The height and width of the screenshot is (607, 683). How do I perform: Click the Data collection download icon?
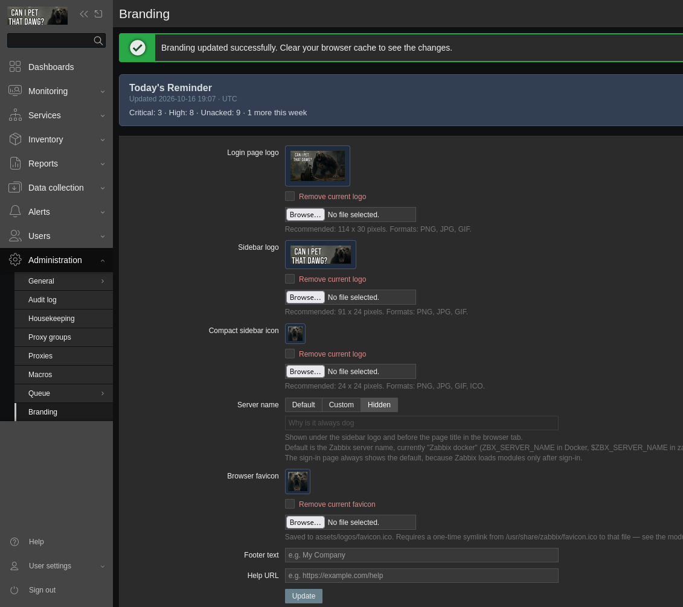pos(15,187)
